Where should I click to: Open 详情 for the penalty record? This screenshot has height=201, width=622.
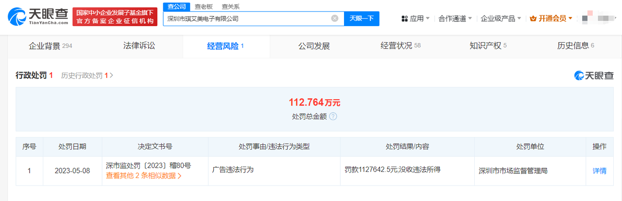[x=599, y=170]
